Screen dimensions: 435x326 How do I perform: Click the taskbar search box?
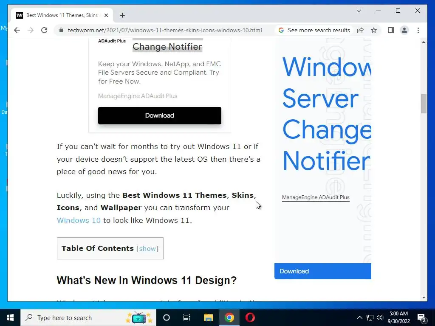88,318
